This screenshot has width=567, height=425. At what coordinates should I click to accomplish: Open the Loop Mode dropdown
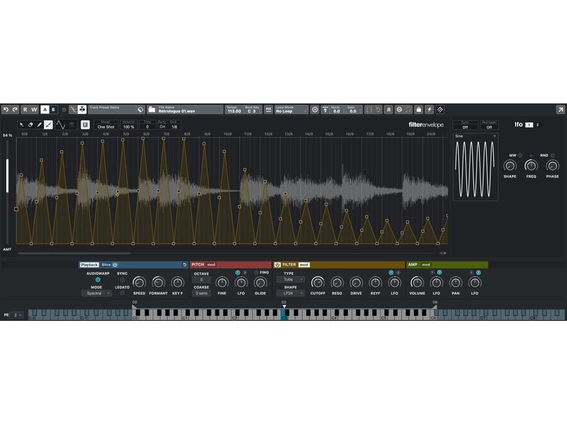(x=291, y=110)
